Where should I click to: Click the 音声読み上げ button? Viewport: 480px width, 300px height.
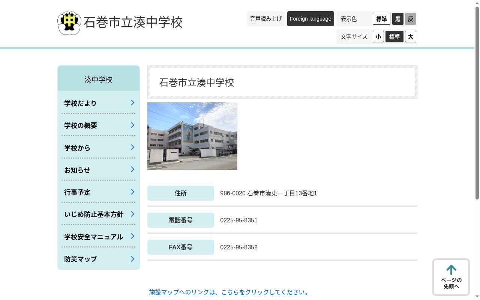click(x=266, y=19)
